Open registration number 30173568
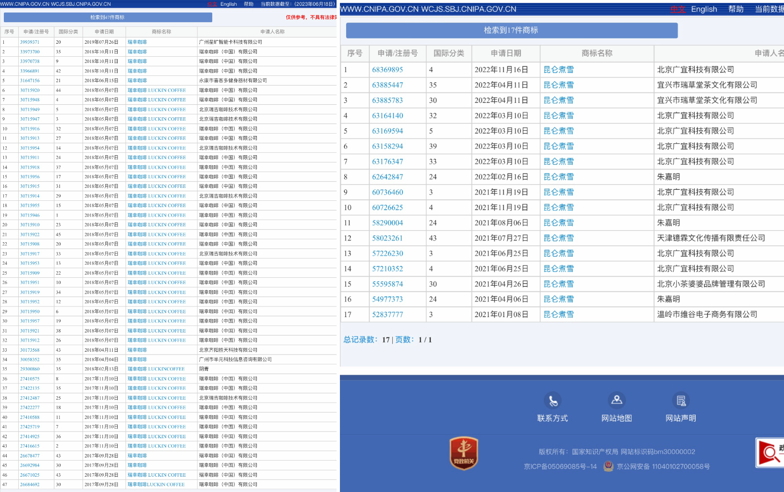Viewport: 784px width, 492px height. click(x=30, y=350)
